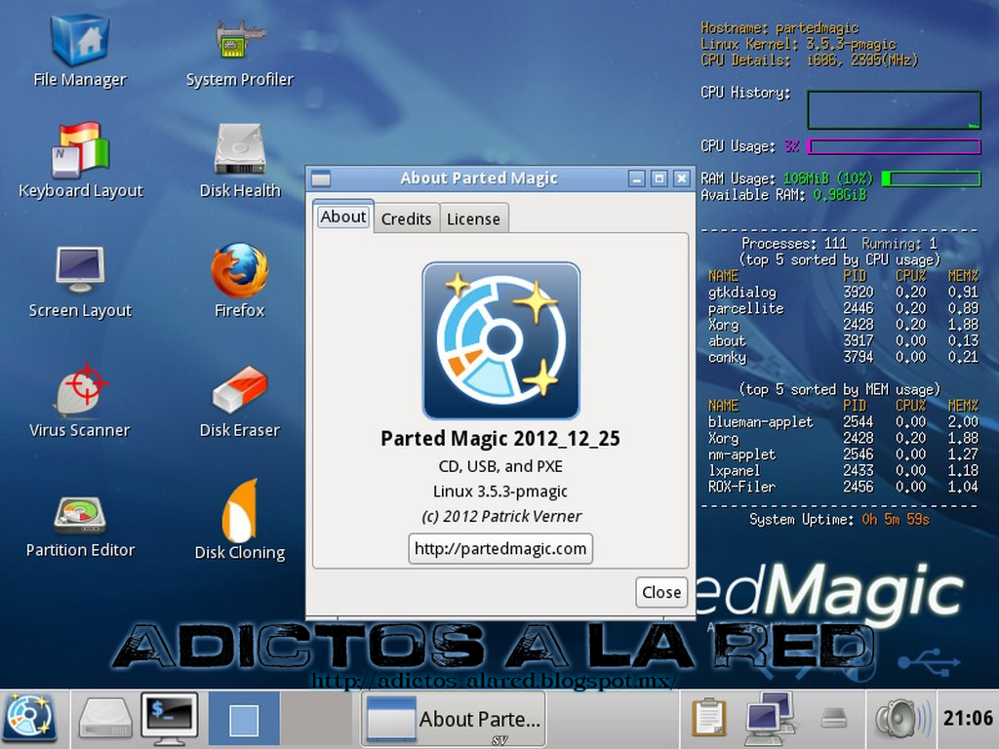Screen dimensions: 999x749
Task: Select the About tab in dialog
Action: click(x=342, y=217)
